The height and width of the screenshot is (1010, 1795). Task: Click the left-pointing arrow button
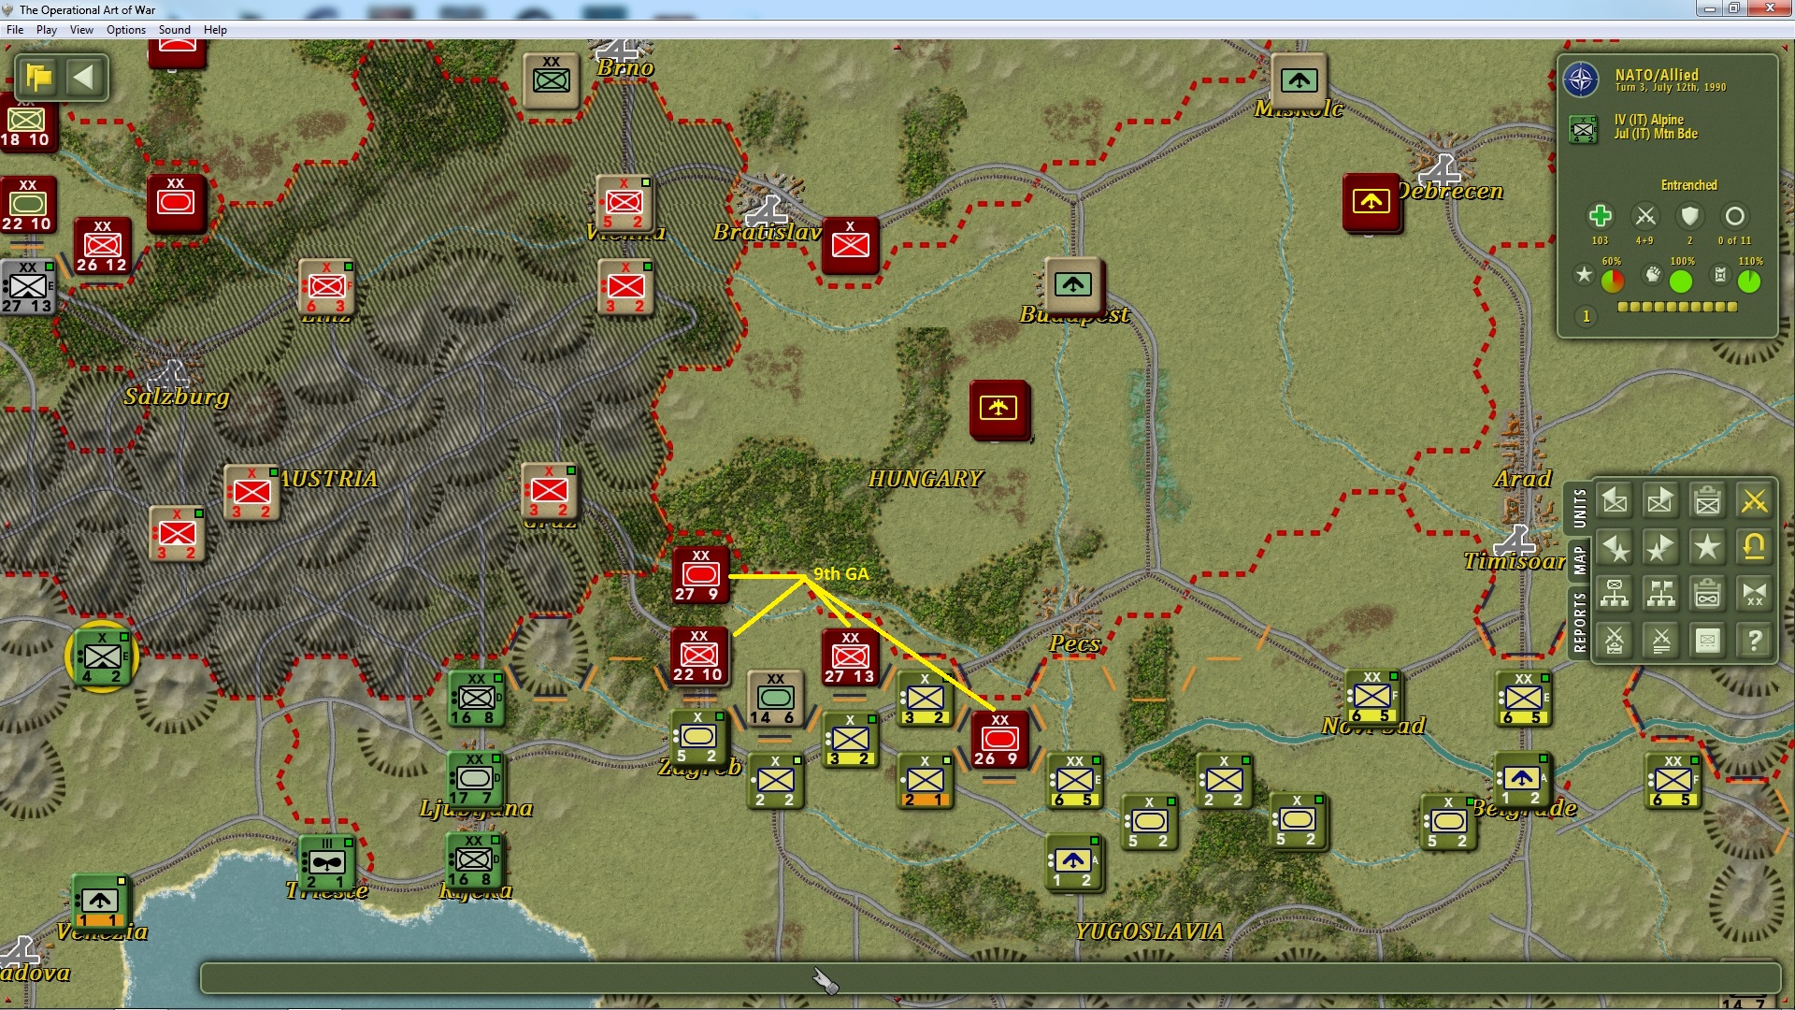pyautogui.click(x=84, y=77)
